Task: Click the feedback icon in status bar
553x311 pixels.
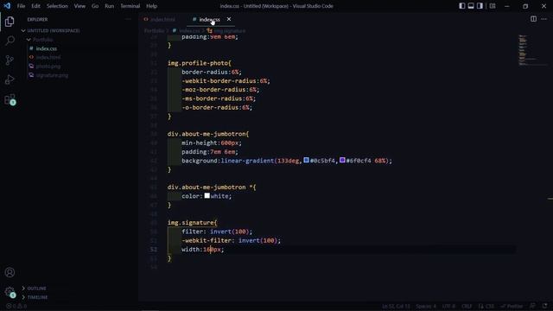Action: pyautogui.click(x=532, y=306)
